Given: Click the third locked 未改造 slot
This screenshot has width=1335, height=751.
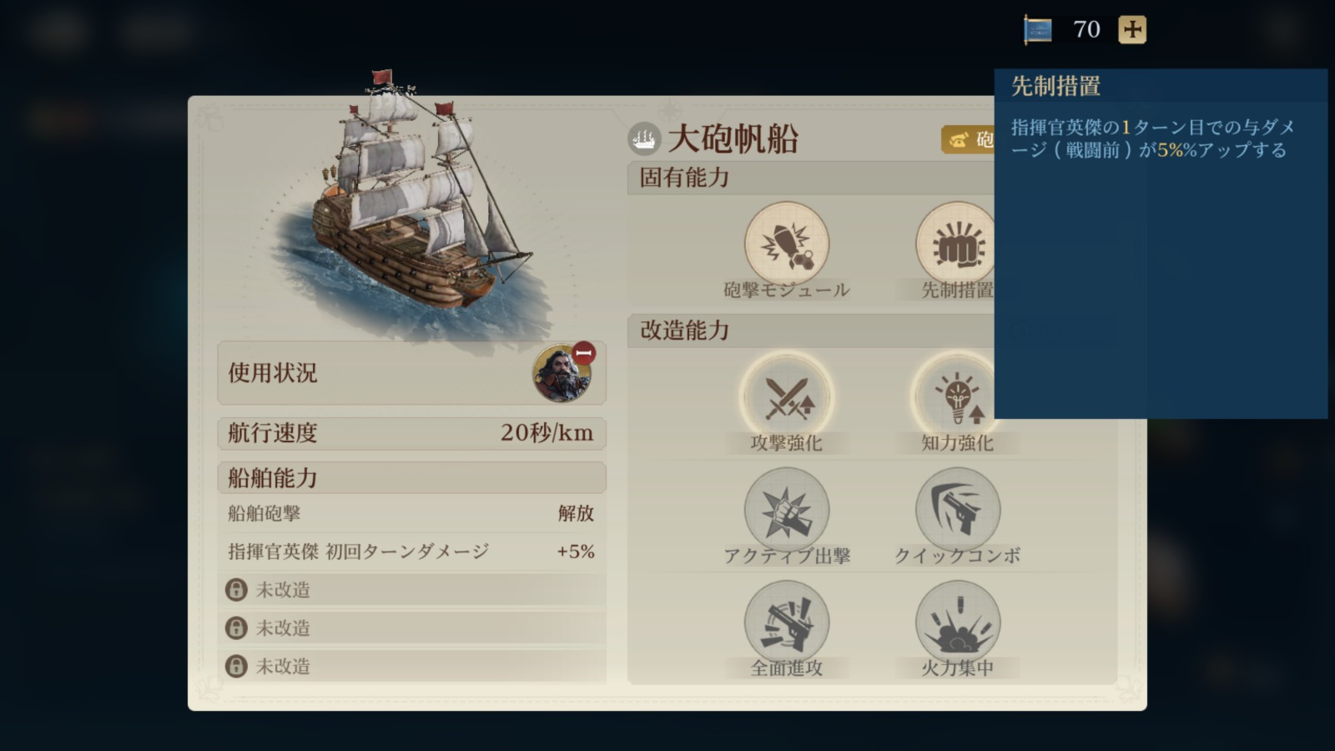Looking at the screenshot, I should [x=411, y=666].
